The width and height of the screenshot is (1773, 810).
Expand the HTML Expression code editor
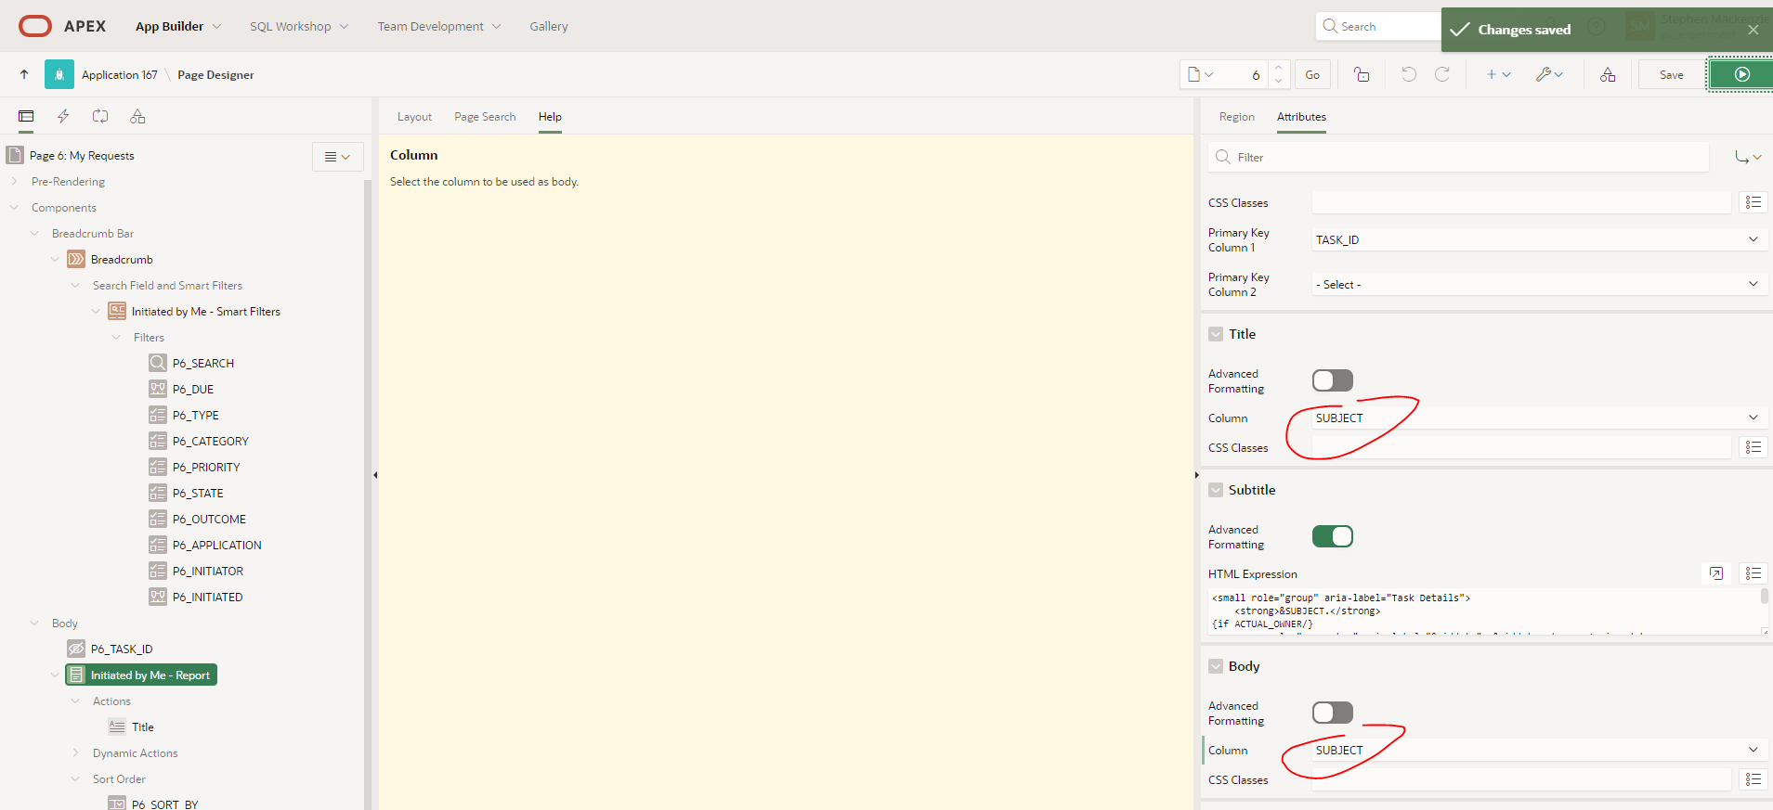(1716, 573)
